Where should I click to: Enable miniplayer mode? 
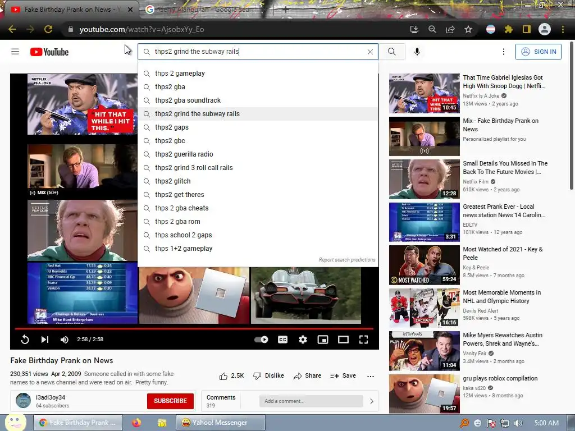[323, 340]
